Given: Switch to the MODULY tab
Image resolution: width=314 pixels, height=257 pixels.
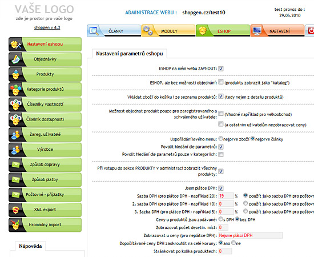Looking at the screenshot, I should click(168, 31).
